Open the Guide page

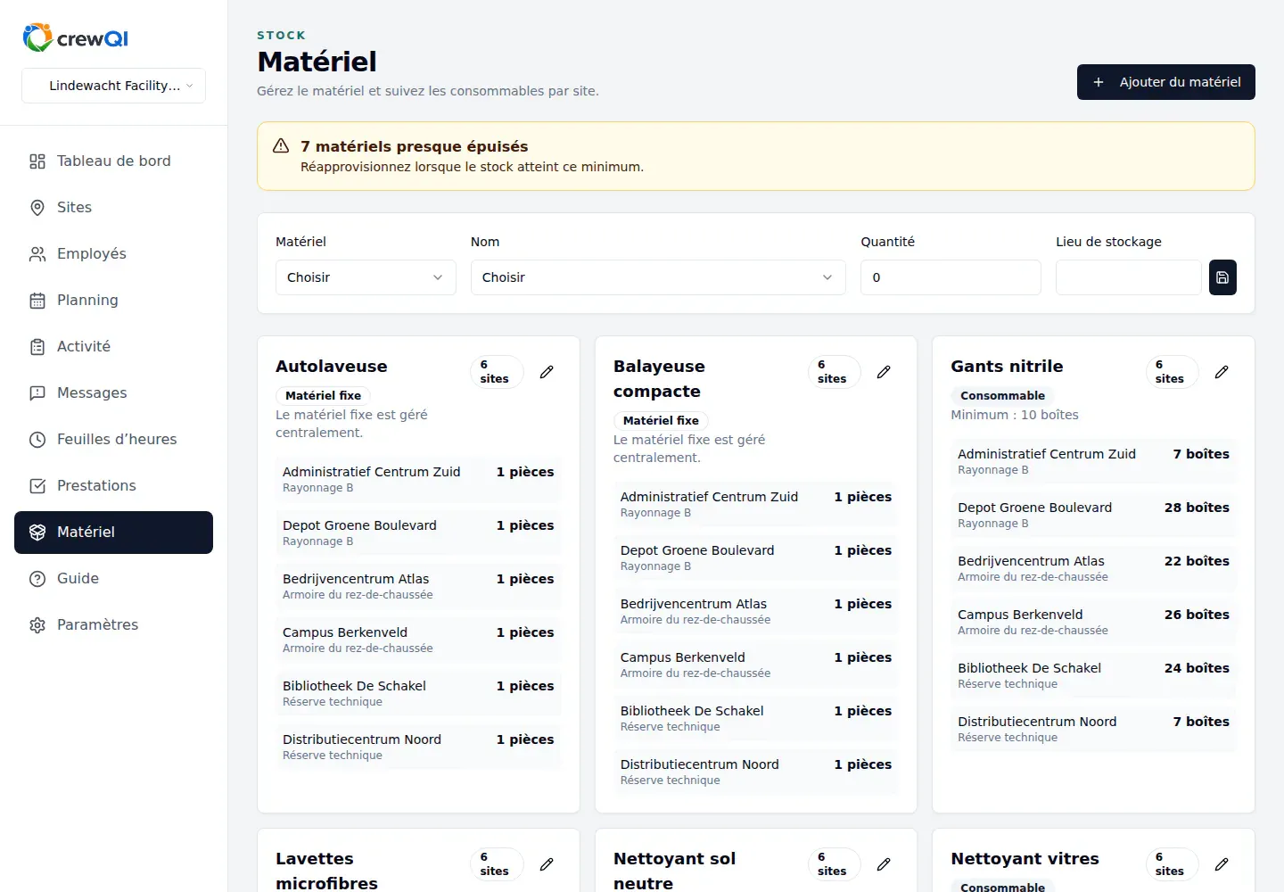tap(113, 579)
